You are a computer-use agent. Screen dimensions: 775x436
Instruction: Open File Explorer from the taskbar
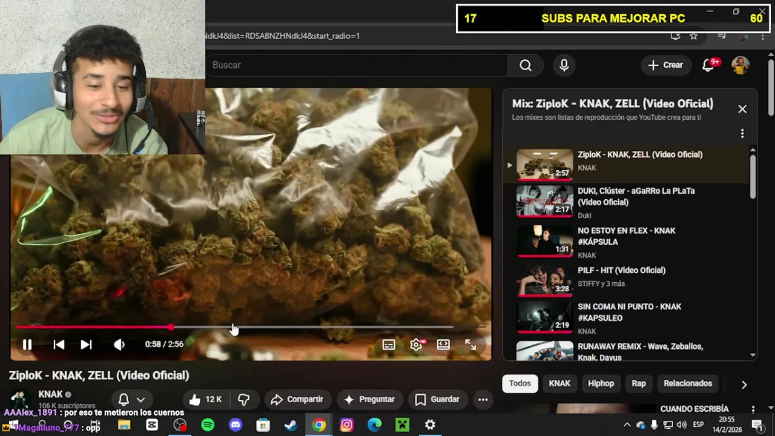[124, 425]
